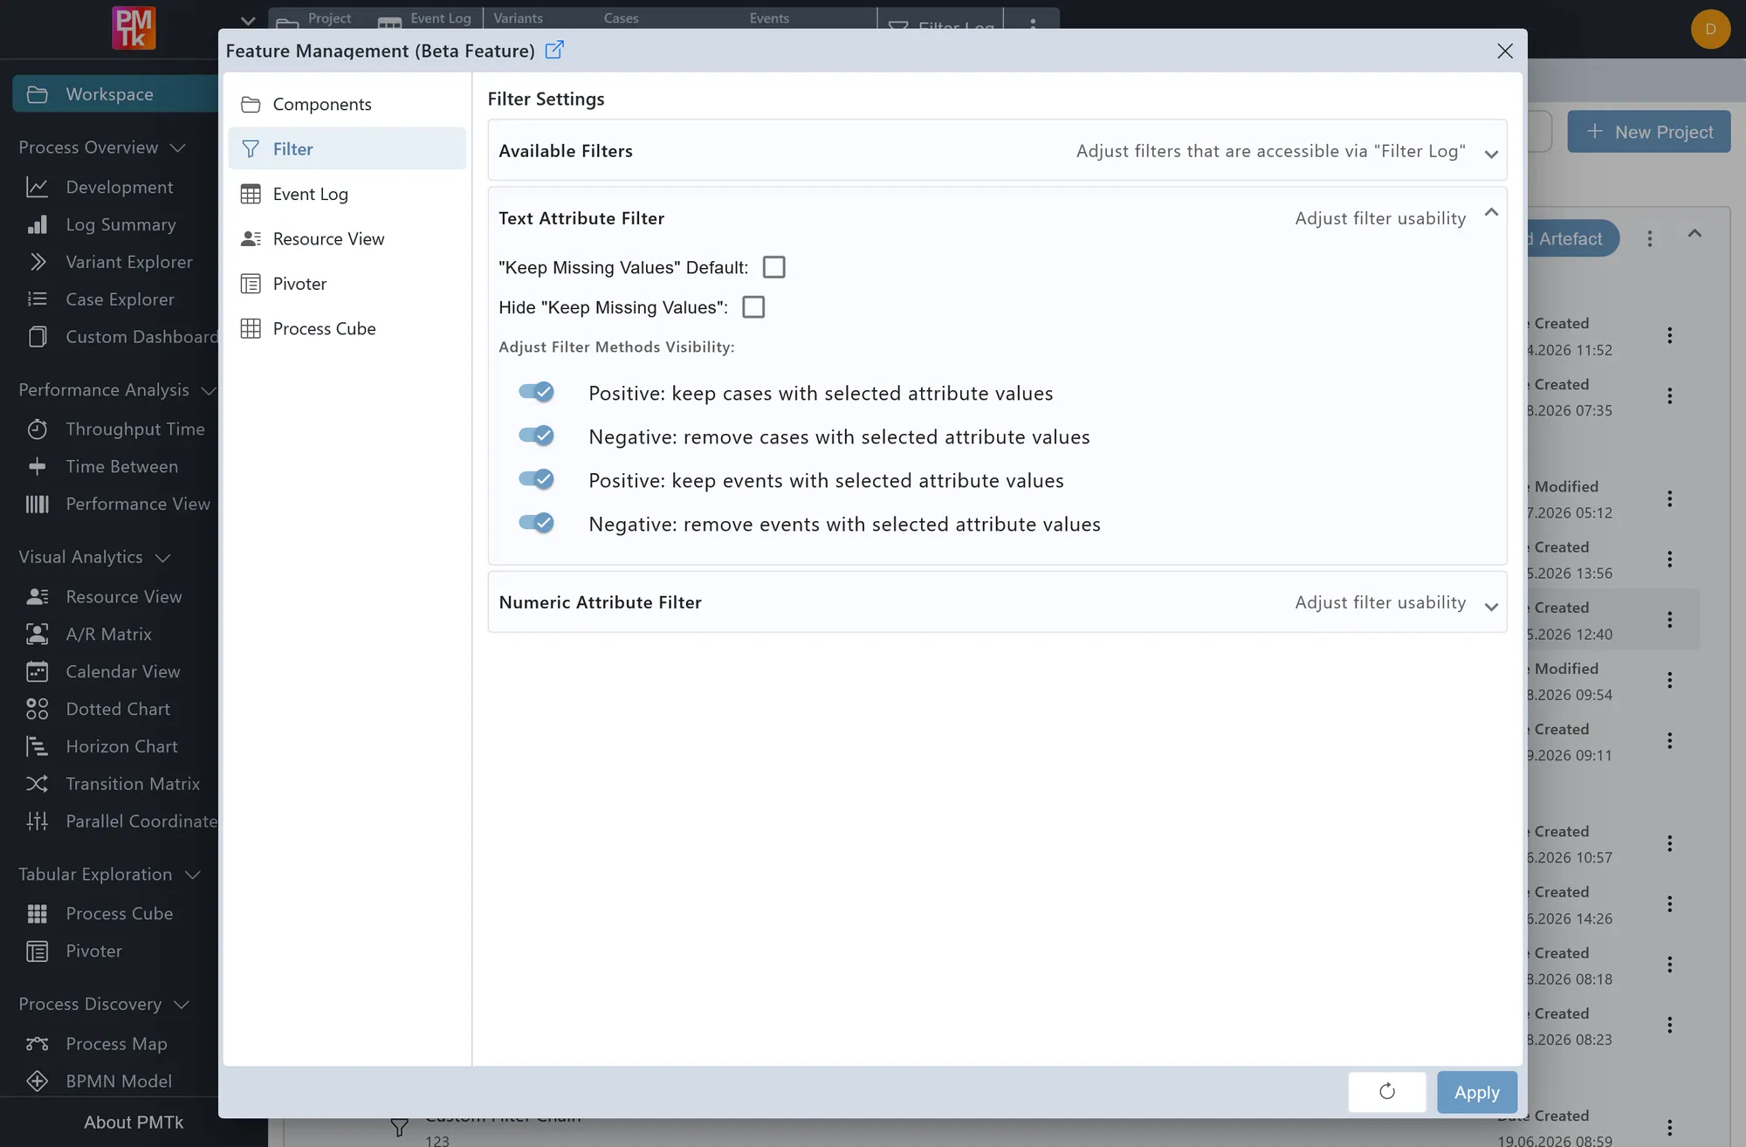Screen dimensions: 1746x1147
Task: Close the Feature Management dialog
Action: [1504, 51]
